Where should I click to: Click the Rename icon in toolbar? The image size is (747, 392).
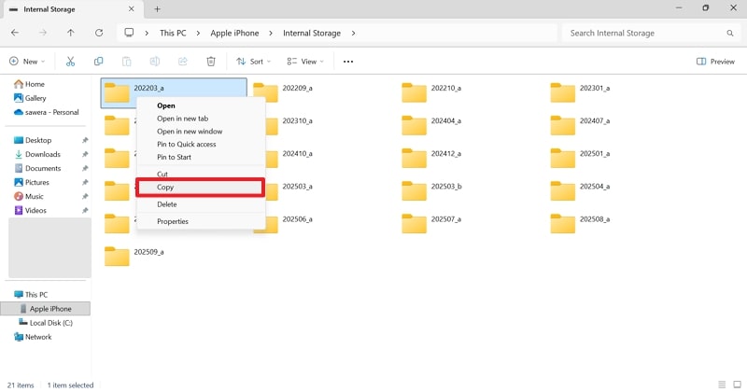click(155, 62)
